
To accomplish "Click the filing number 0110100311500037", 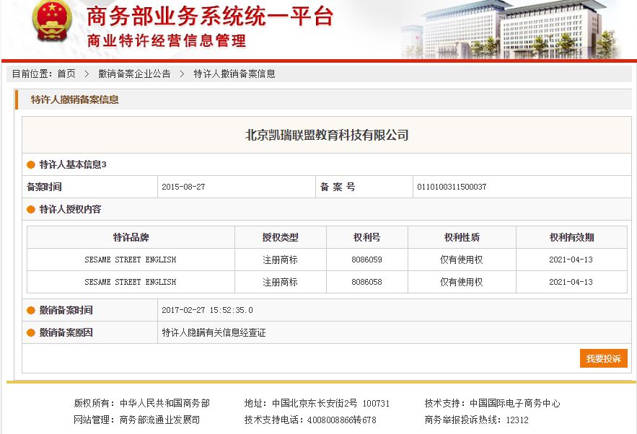I will coord(452,187).
